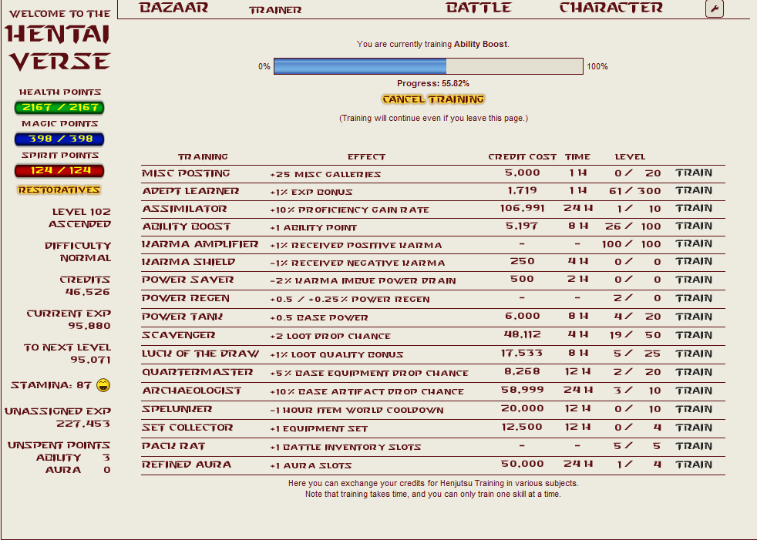
Task: Open the Character menu
Action: (x=611, y=8)
